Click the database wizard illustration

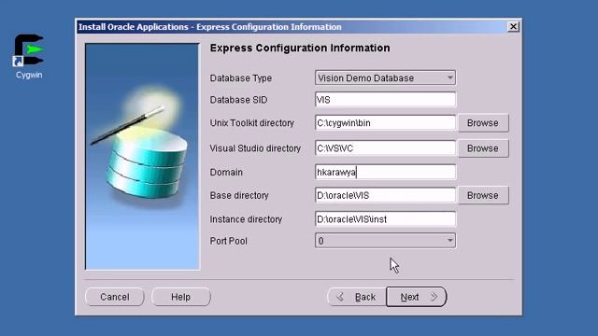pos(142,157)
